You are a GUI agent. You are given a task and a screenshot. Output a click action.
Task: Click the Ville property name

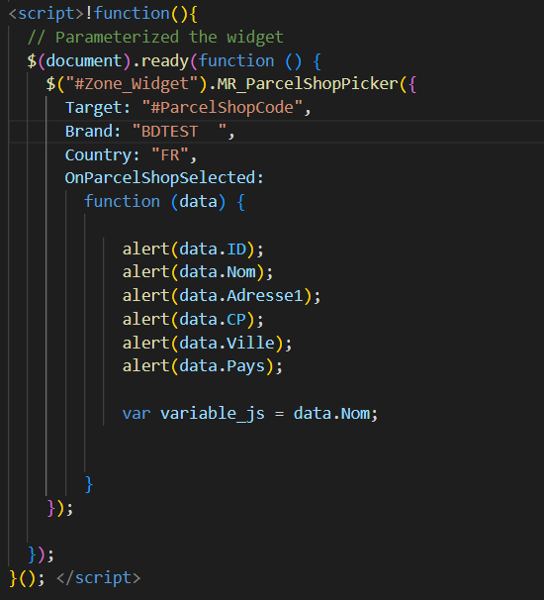[x=250, y=344]
